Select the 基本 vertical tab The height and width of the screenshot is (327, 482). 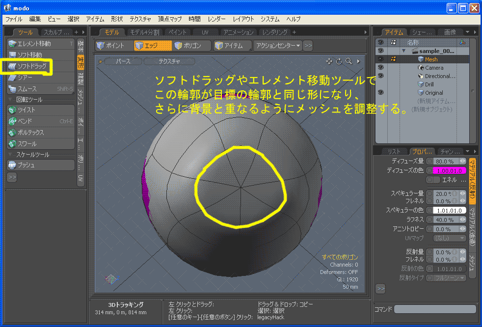(x=80, y=46)
